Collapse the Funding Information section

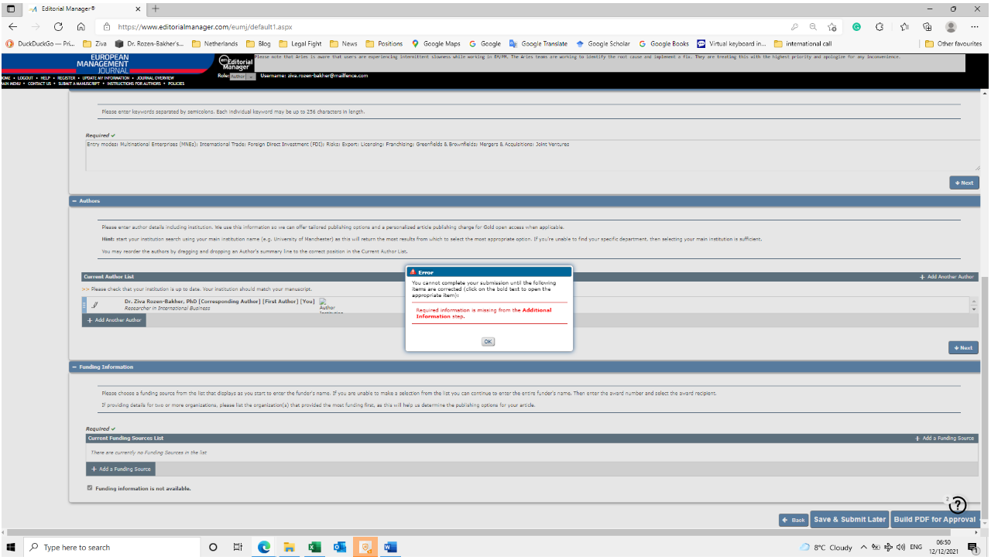click(x=74, y=367)
